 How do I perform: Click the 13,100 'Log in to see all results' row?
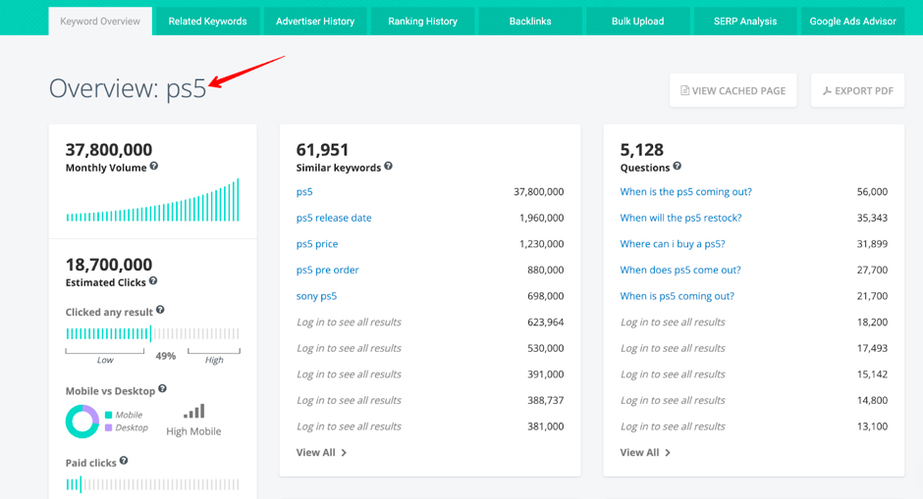tap(753, 426)
